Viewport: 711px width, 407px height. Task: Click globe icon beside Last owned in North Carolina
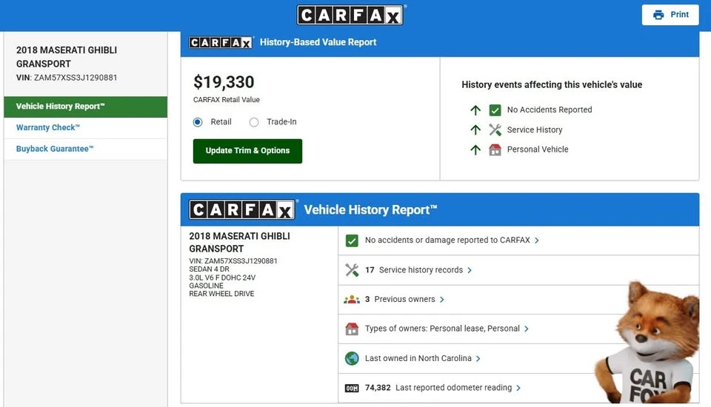[x=352, y=358]
